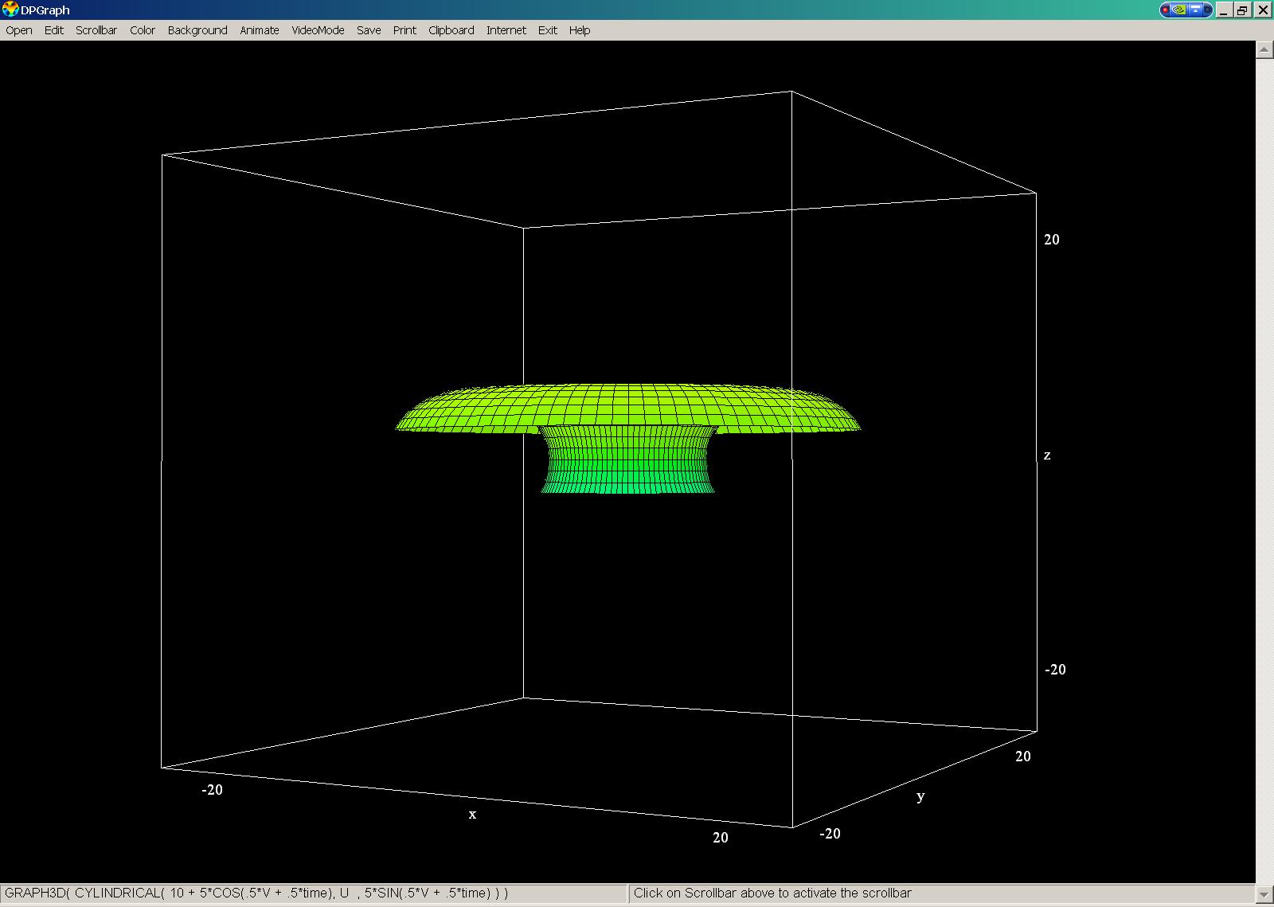Click Animate in the menu bar
This screenshot has height=907, width=1274.
point(260,30)
